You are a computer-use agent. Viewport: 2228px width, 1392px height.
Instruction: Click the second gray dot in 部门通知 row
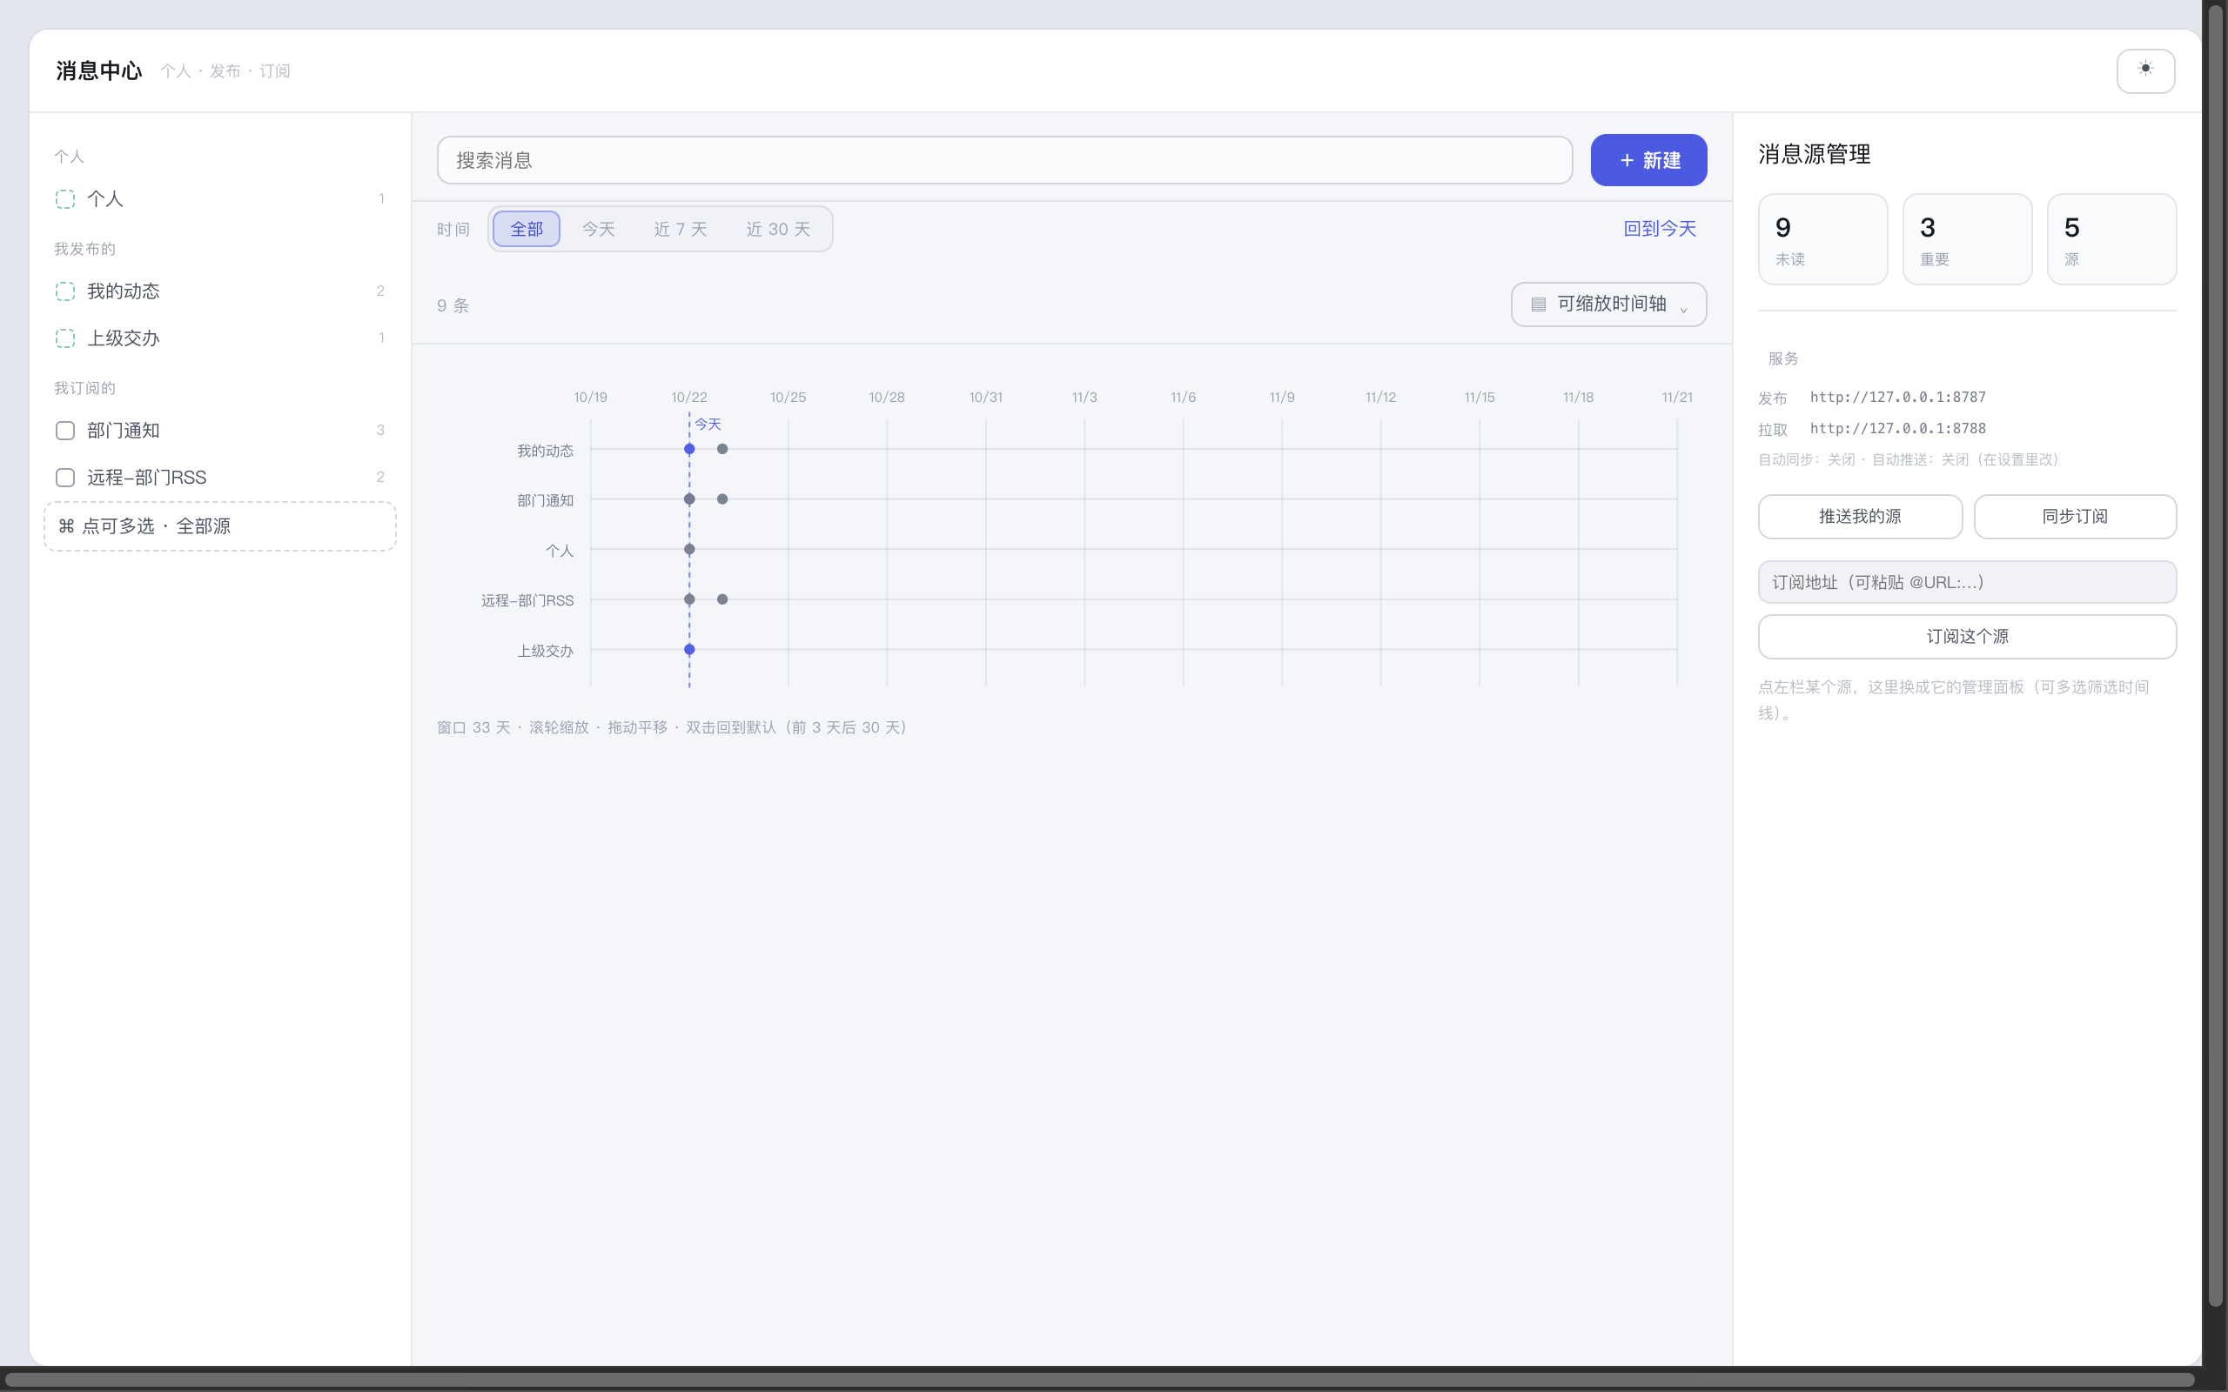point(722,499)
